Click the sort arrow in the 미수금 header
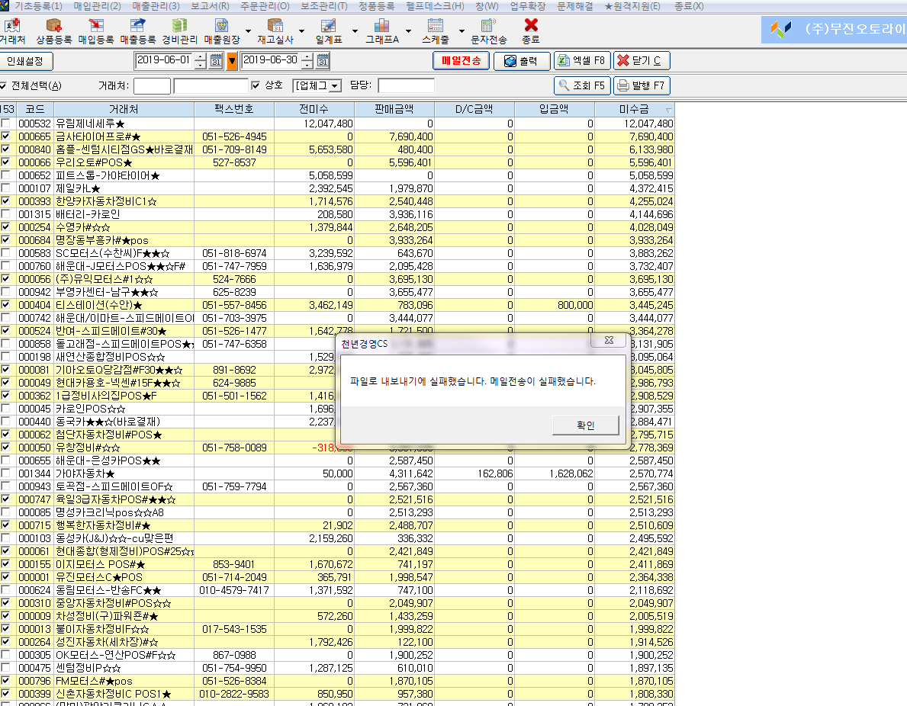This screenshot has height=706, width=907. click(x=669, y=110)
